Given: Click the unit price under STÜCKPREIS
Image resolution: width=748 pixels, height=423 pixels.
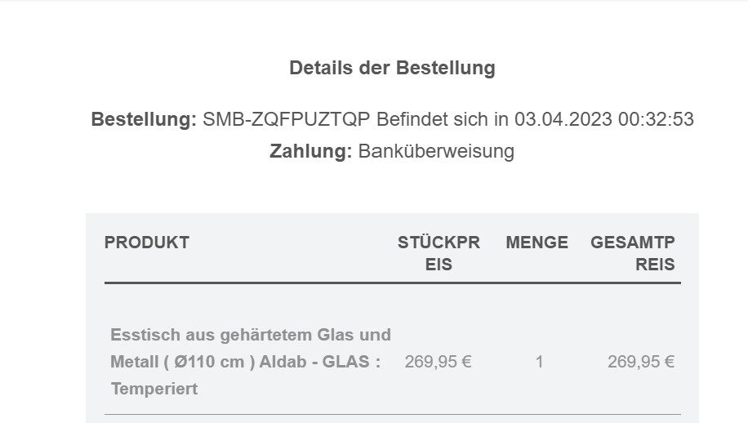Looking at the screenshot, I should tap(438, 362).
